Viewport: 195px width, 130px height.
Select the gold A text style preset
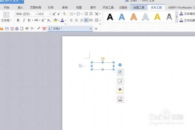point(157,17)
